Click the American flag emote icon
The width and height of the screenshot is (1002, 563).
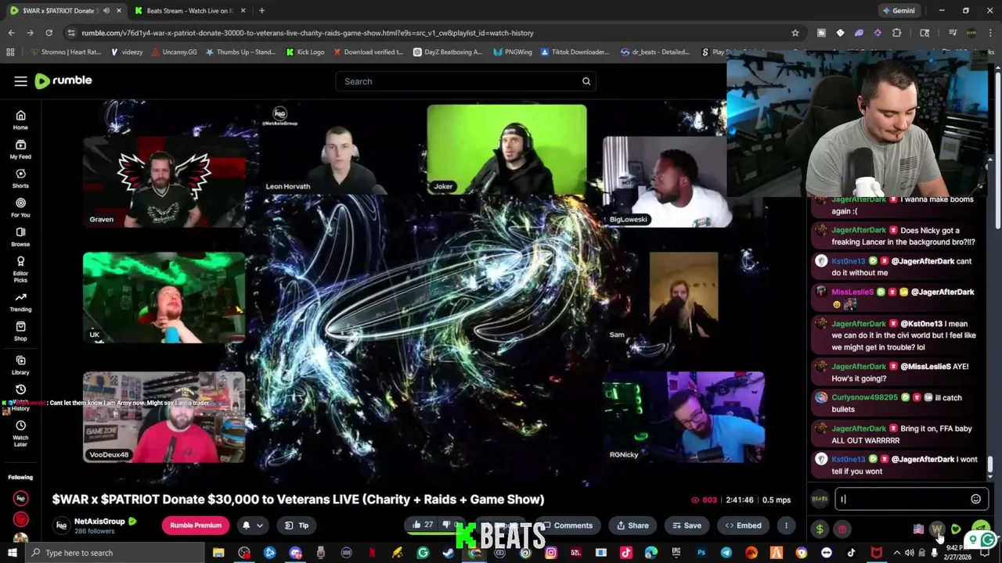[x=918, y=529]
